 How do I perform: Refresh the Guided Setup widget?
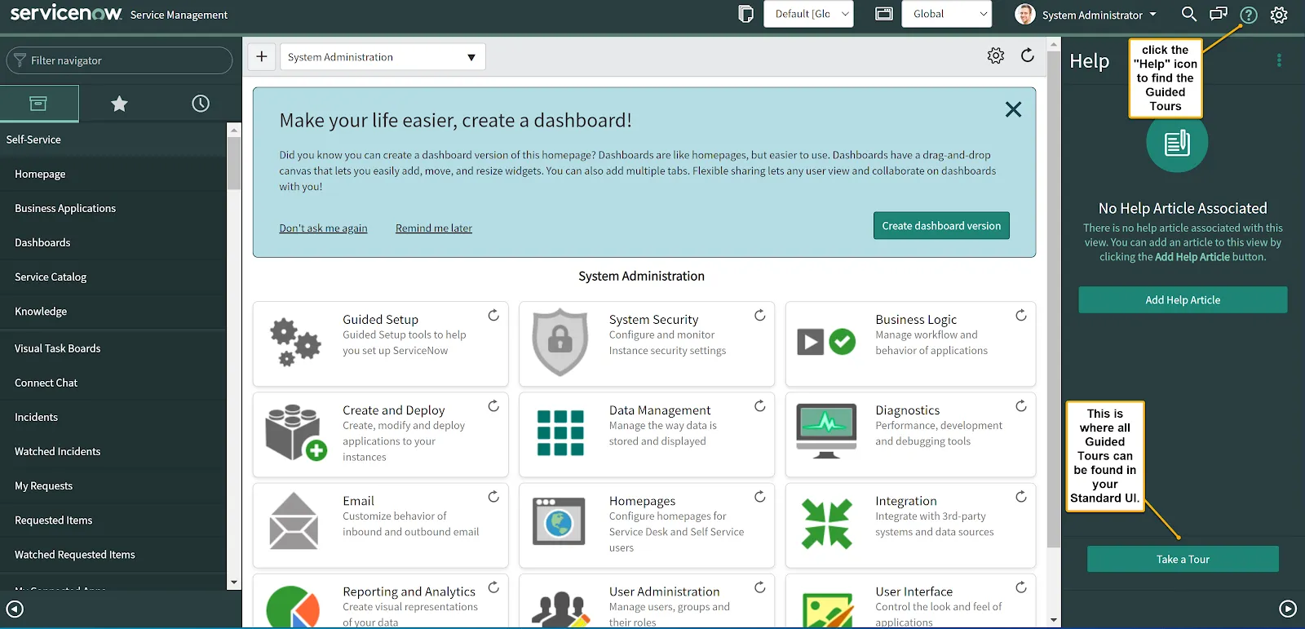click(x=493, y=316)
